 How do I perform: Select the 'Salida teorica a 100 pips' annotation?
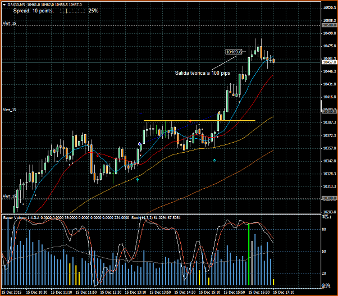click(202, 73)
